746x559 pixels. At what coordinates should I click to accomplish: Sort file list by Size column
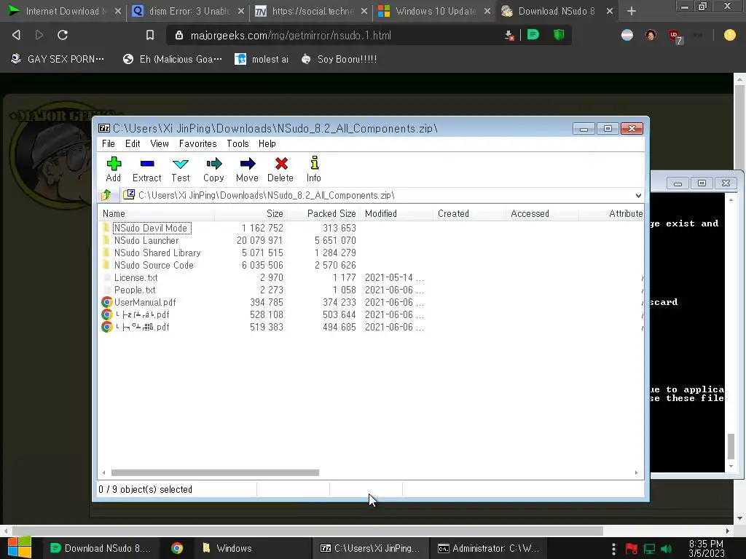click(x=251, y=213)
